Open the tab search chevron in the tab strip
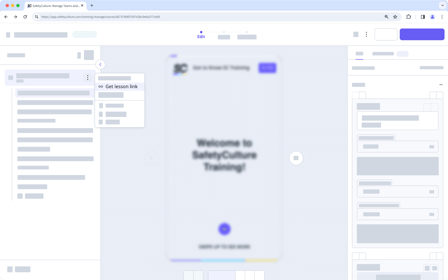The height and width of the screenshot is (280, 448). click(442, 5)
